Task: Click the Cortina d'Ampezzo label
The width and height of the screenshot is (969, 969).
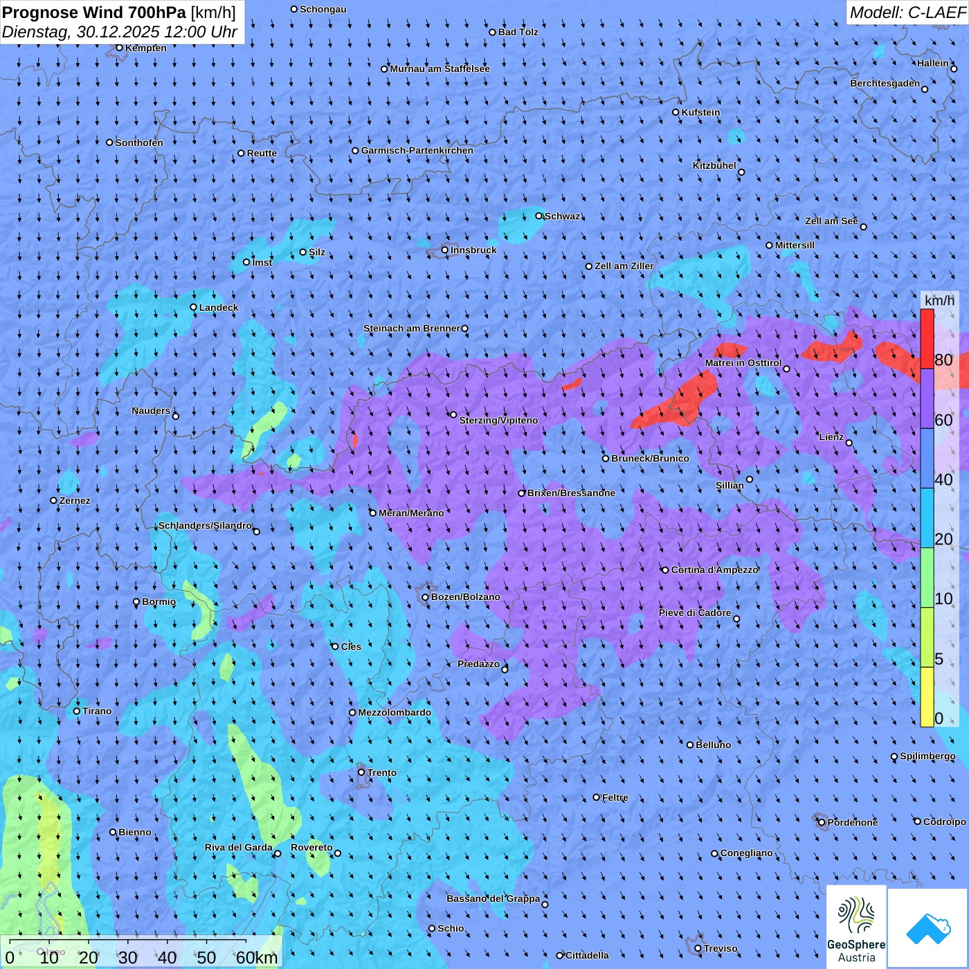Action: tap(715, 570)
